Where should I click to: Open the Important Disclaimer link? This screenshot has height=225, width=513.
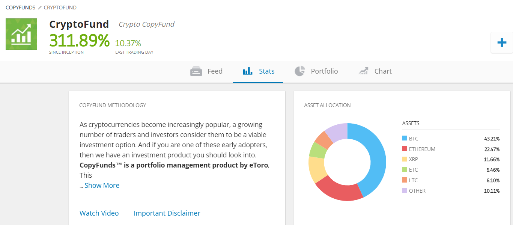pyautogui.click(x=167, y=213)
